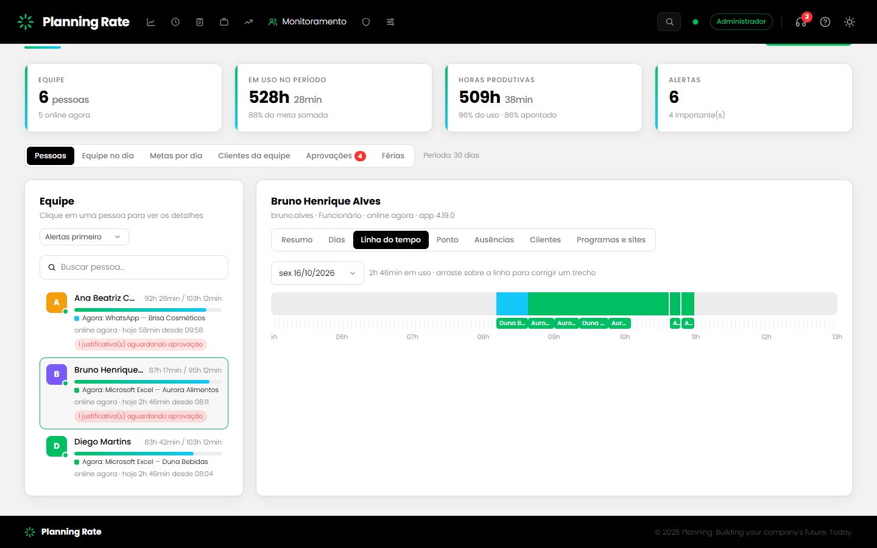This screenshot has width=877, height=548.
Task: Switch to Equipe no dia tab
Action: (108, 156)
